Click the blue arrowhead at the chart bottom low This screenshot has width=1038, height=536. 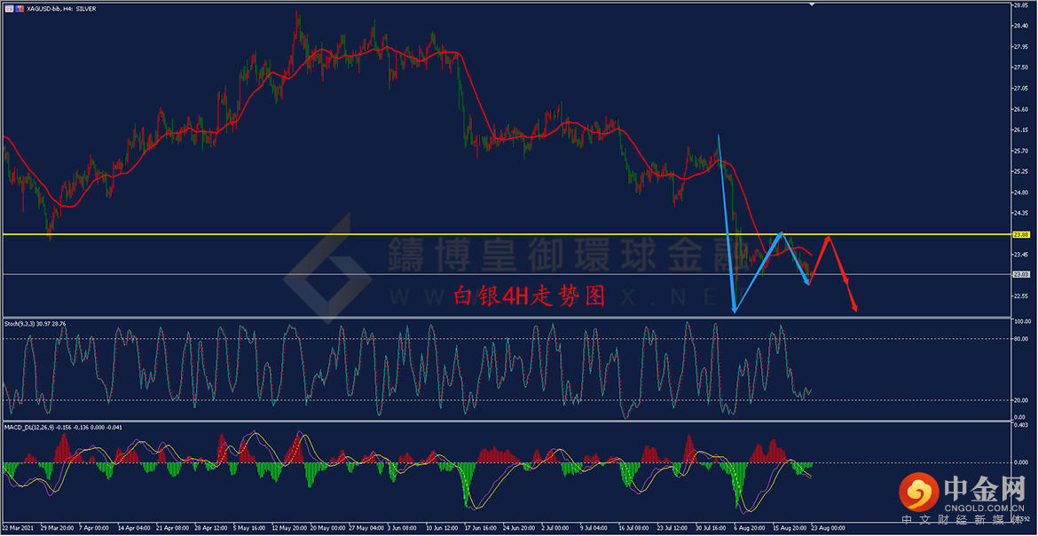[735, 308]
